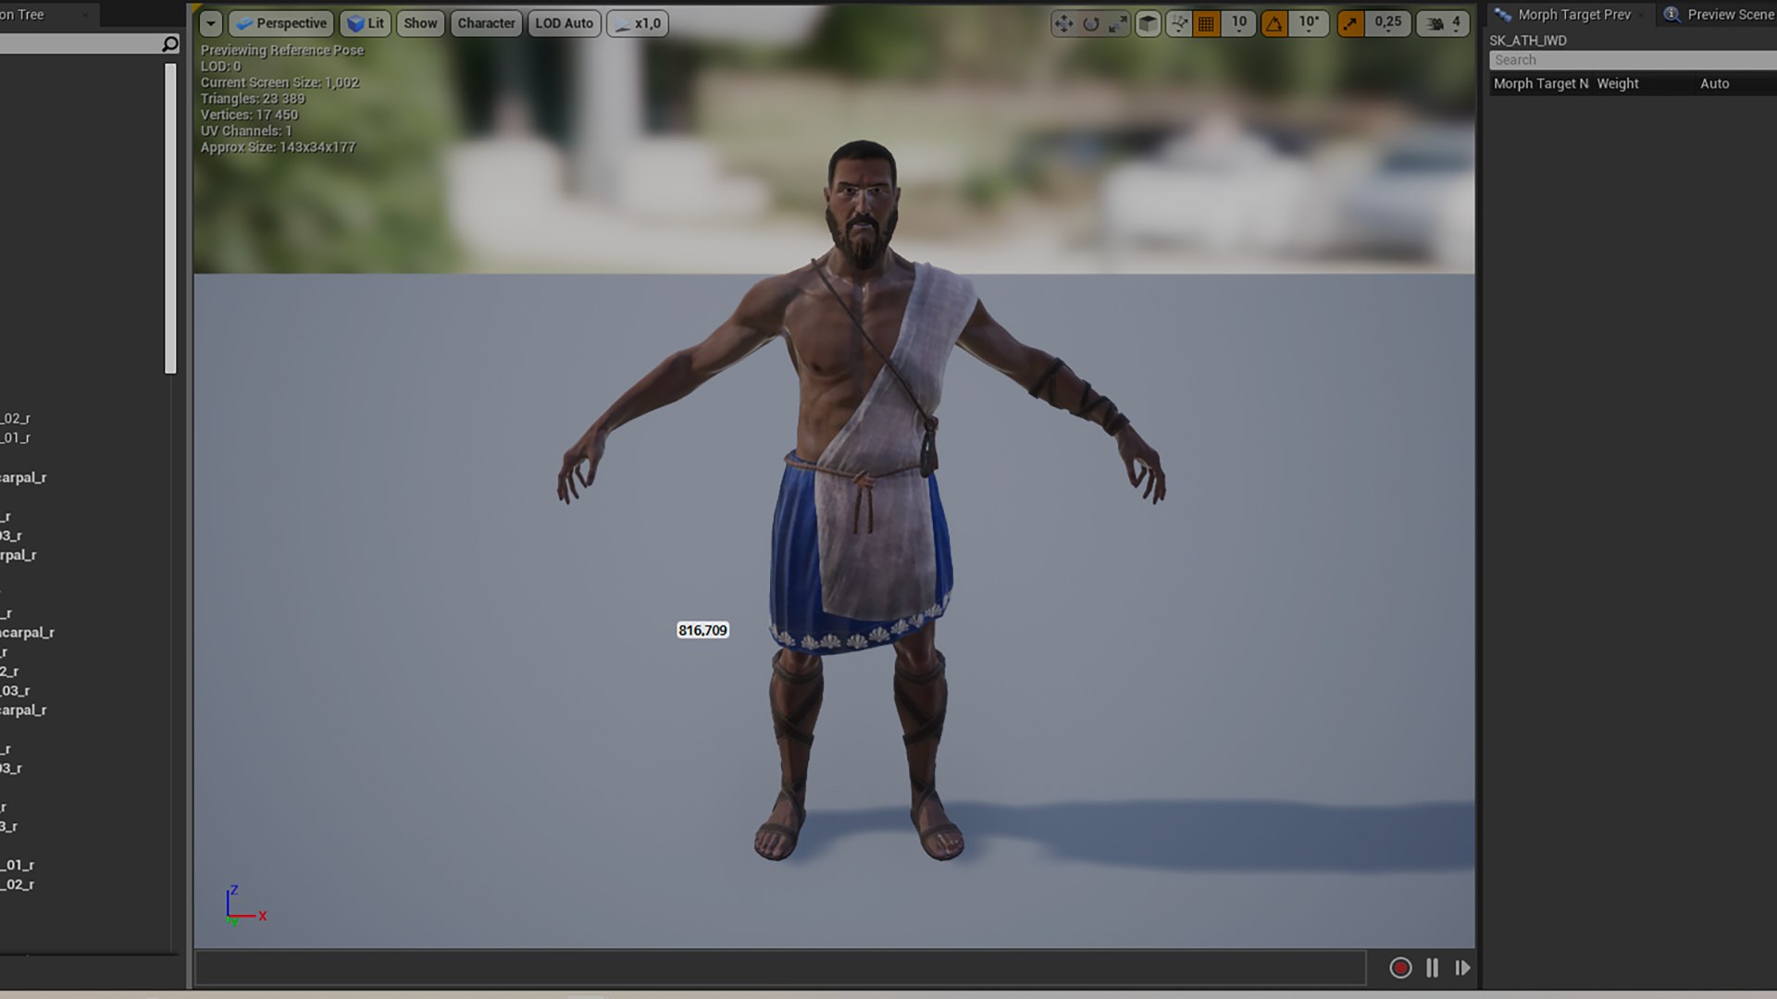This screenshot has height=999, width=1777.
Task: Open scale snap dropdown showing 0,25
Action: coord(1387,24)
